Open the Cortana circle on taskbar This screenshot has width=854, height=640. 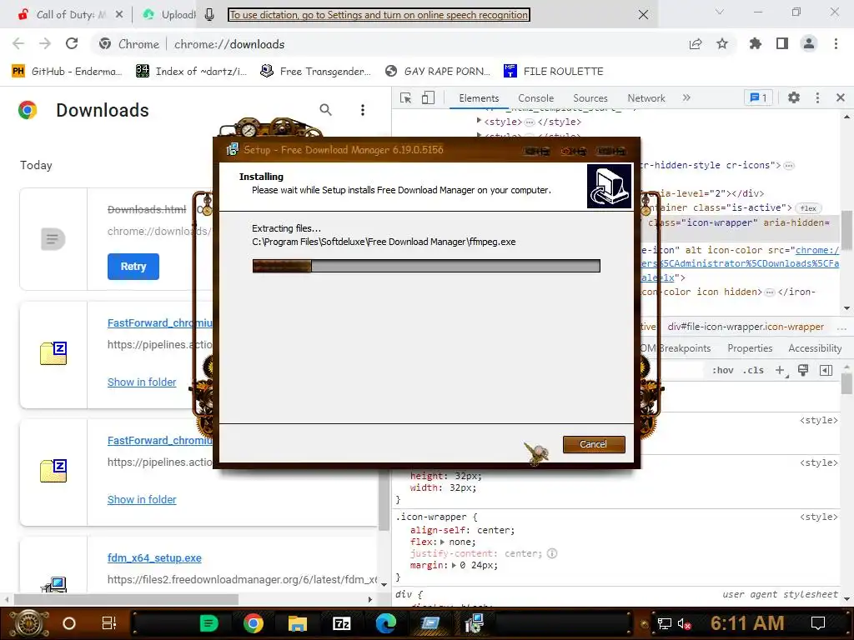click(69, 623)
